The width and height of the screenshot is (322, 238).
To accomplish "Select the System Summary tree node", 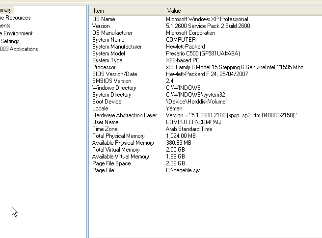I will 6,10.
